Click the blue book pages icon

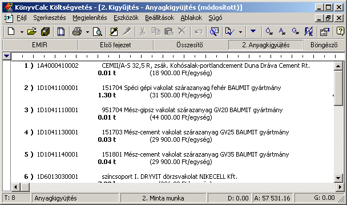(61, 31)
